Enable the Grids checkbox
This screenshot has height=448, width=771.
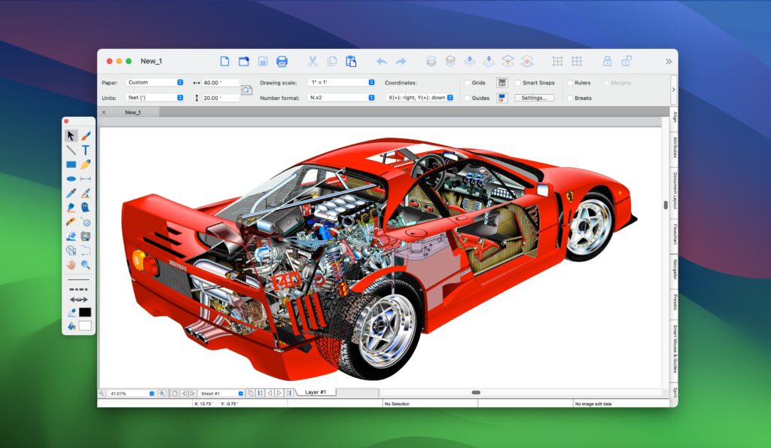466,83
